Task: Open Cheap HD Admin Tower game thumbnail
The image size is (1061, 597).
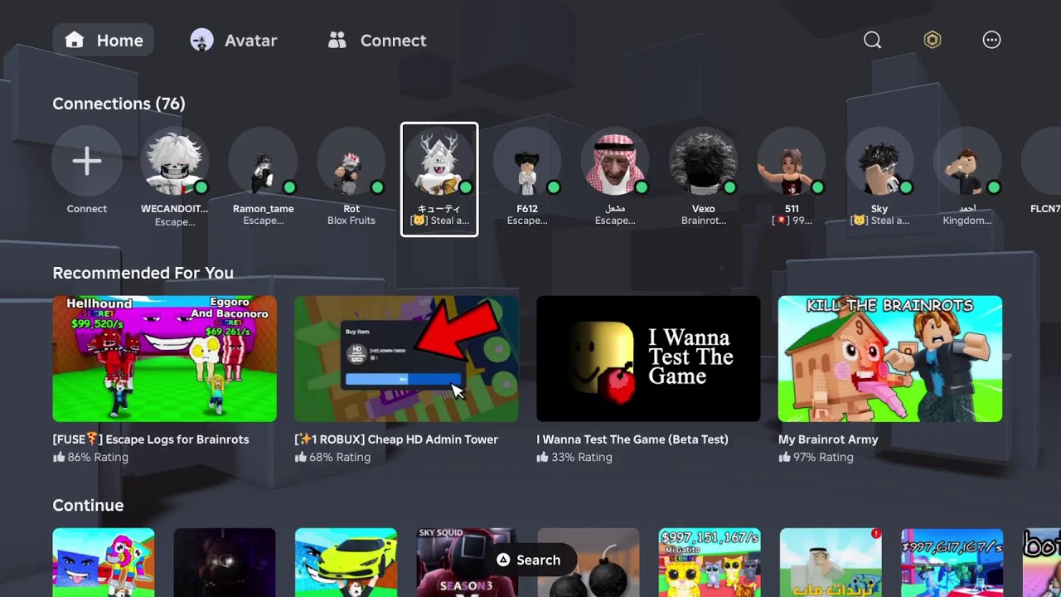Action: click(x=406, y=358)
